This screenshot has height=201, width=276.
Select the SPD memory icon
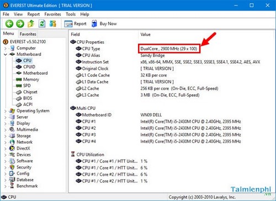coord(19,86)
